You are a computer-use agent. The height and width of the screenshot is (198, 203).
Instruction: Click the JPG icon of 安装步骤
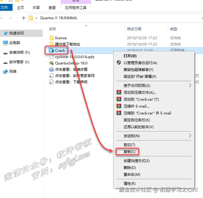[51, 69]
